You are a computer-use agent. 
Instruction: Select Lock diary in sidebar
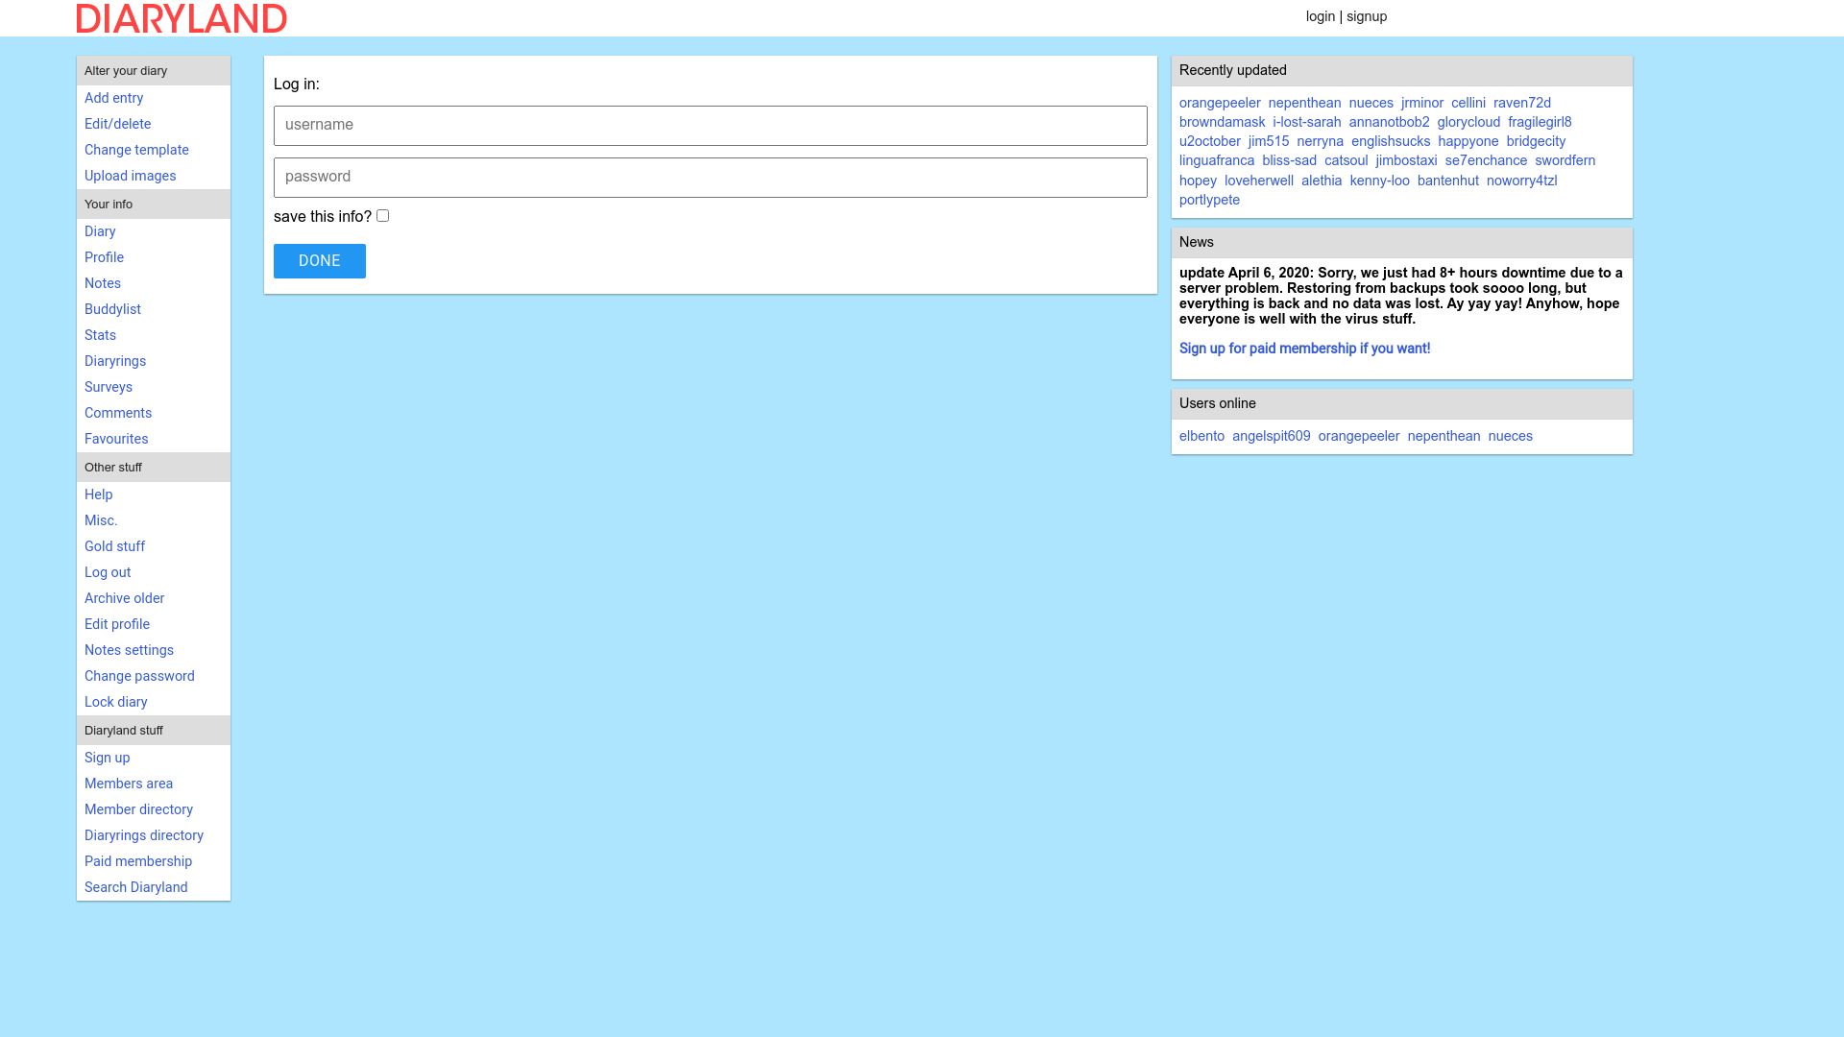pyautogui.click(x=115, y=702)
